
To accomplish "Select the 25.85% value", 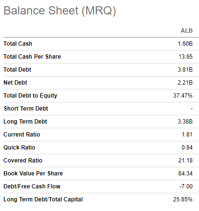I will 183,199.
